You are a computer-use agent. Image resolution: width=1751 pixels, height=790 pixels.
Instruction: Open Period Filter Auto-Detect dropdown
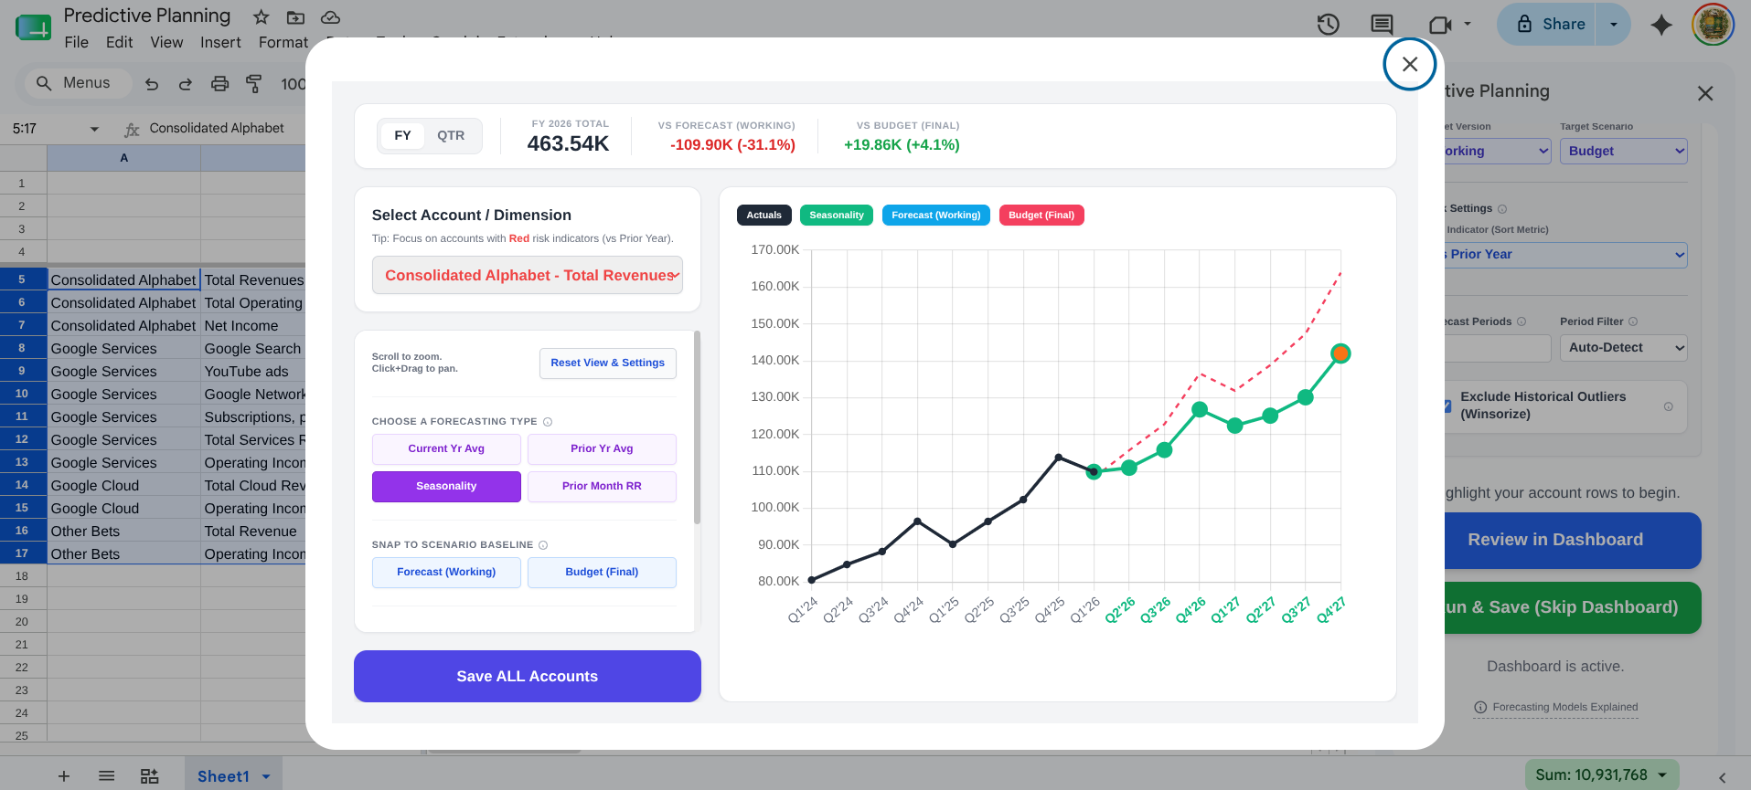click(x=1623, y=348)
